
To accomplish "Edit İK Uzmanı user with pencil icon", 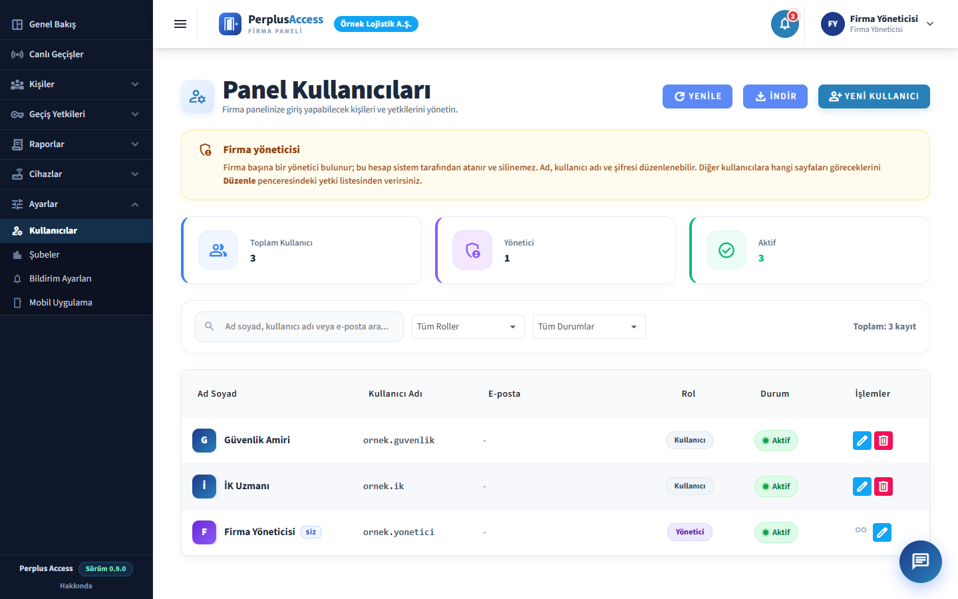I will pos(862,487).
